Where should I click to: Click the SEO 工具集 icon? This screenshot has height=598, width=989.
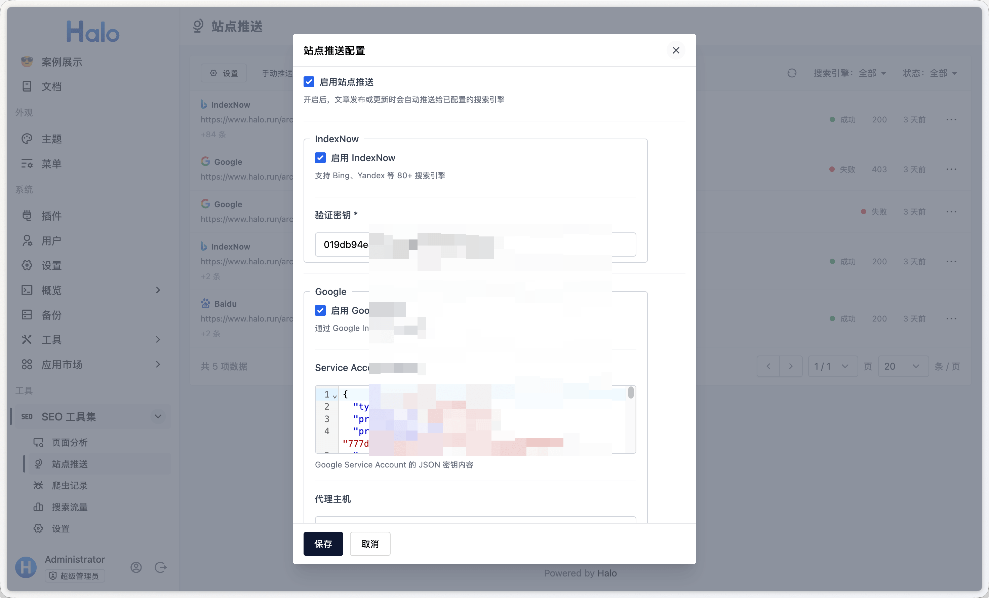(27, 417)
